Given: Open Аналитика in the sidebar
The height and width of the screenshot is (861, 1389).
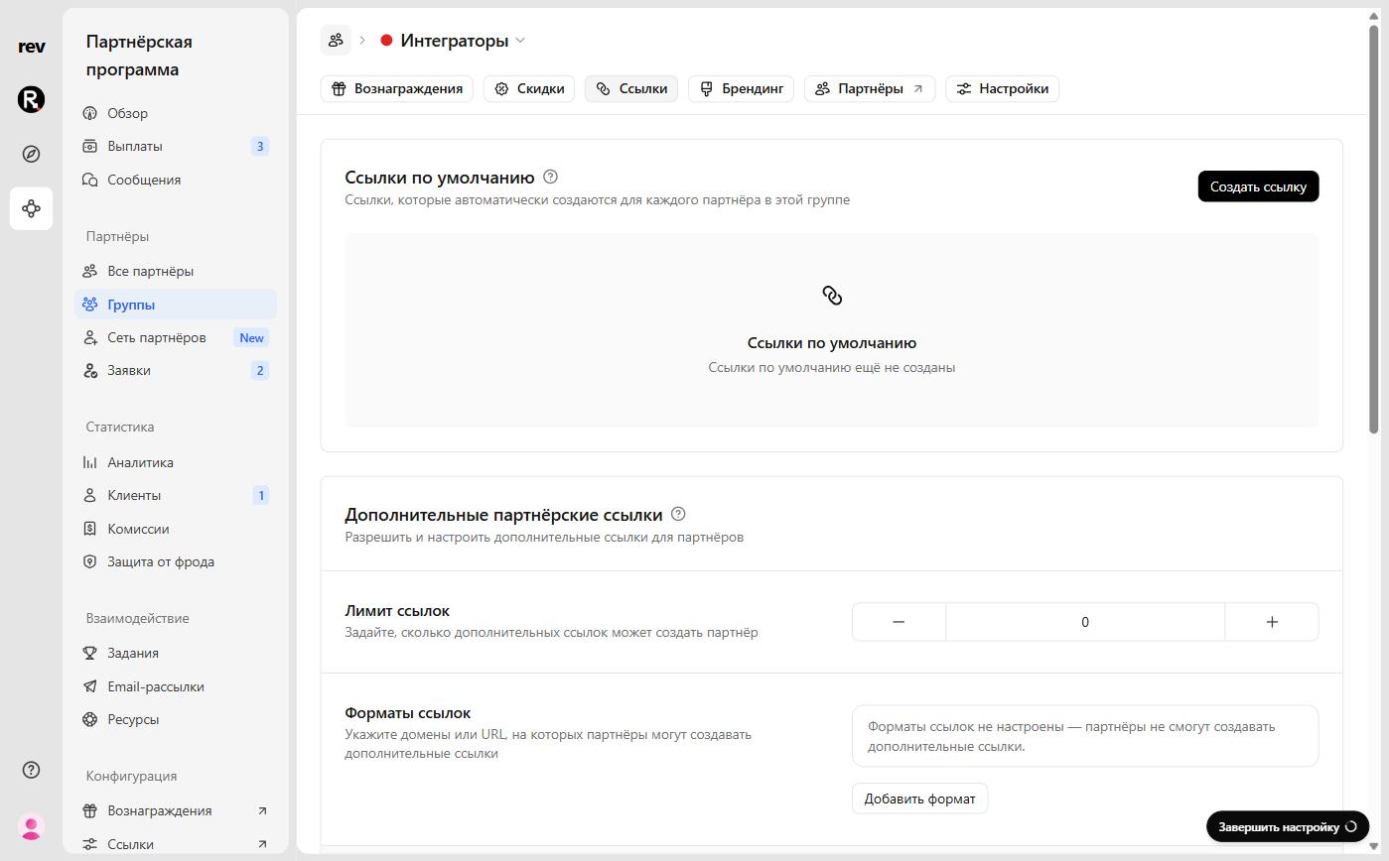Looking at the screenshot, I should point(176,462).
